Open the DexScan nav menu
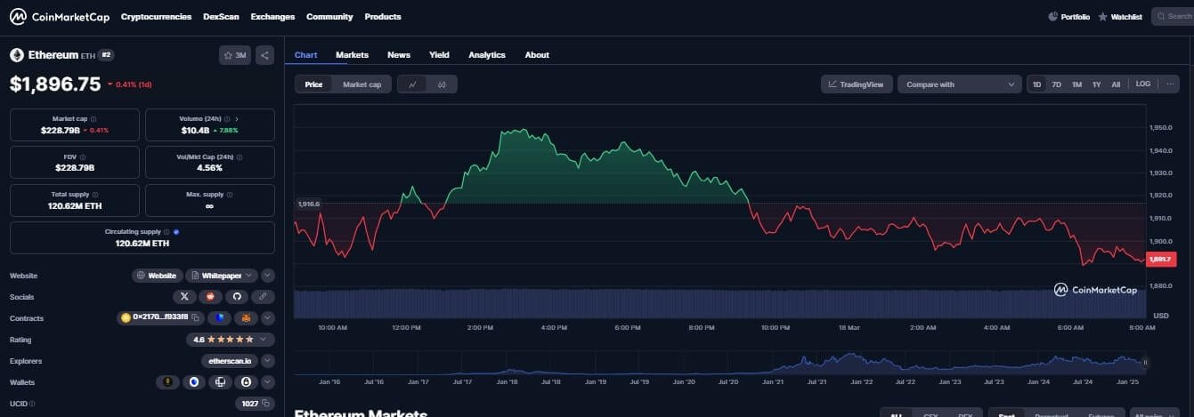Screen dimensions: 1194x417 tap(221, 17)
